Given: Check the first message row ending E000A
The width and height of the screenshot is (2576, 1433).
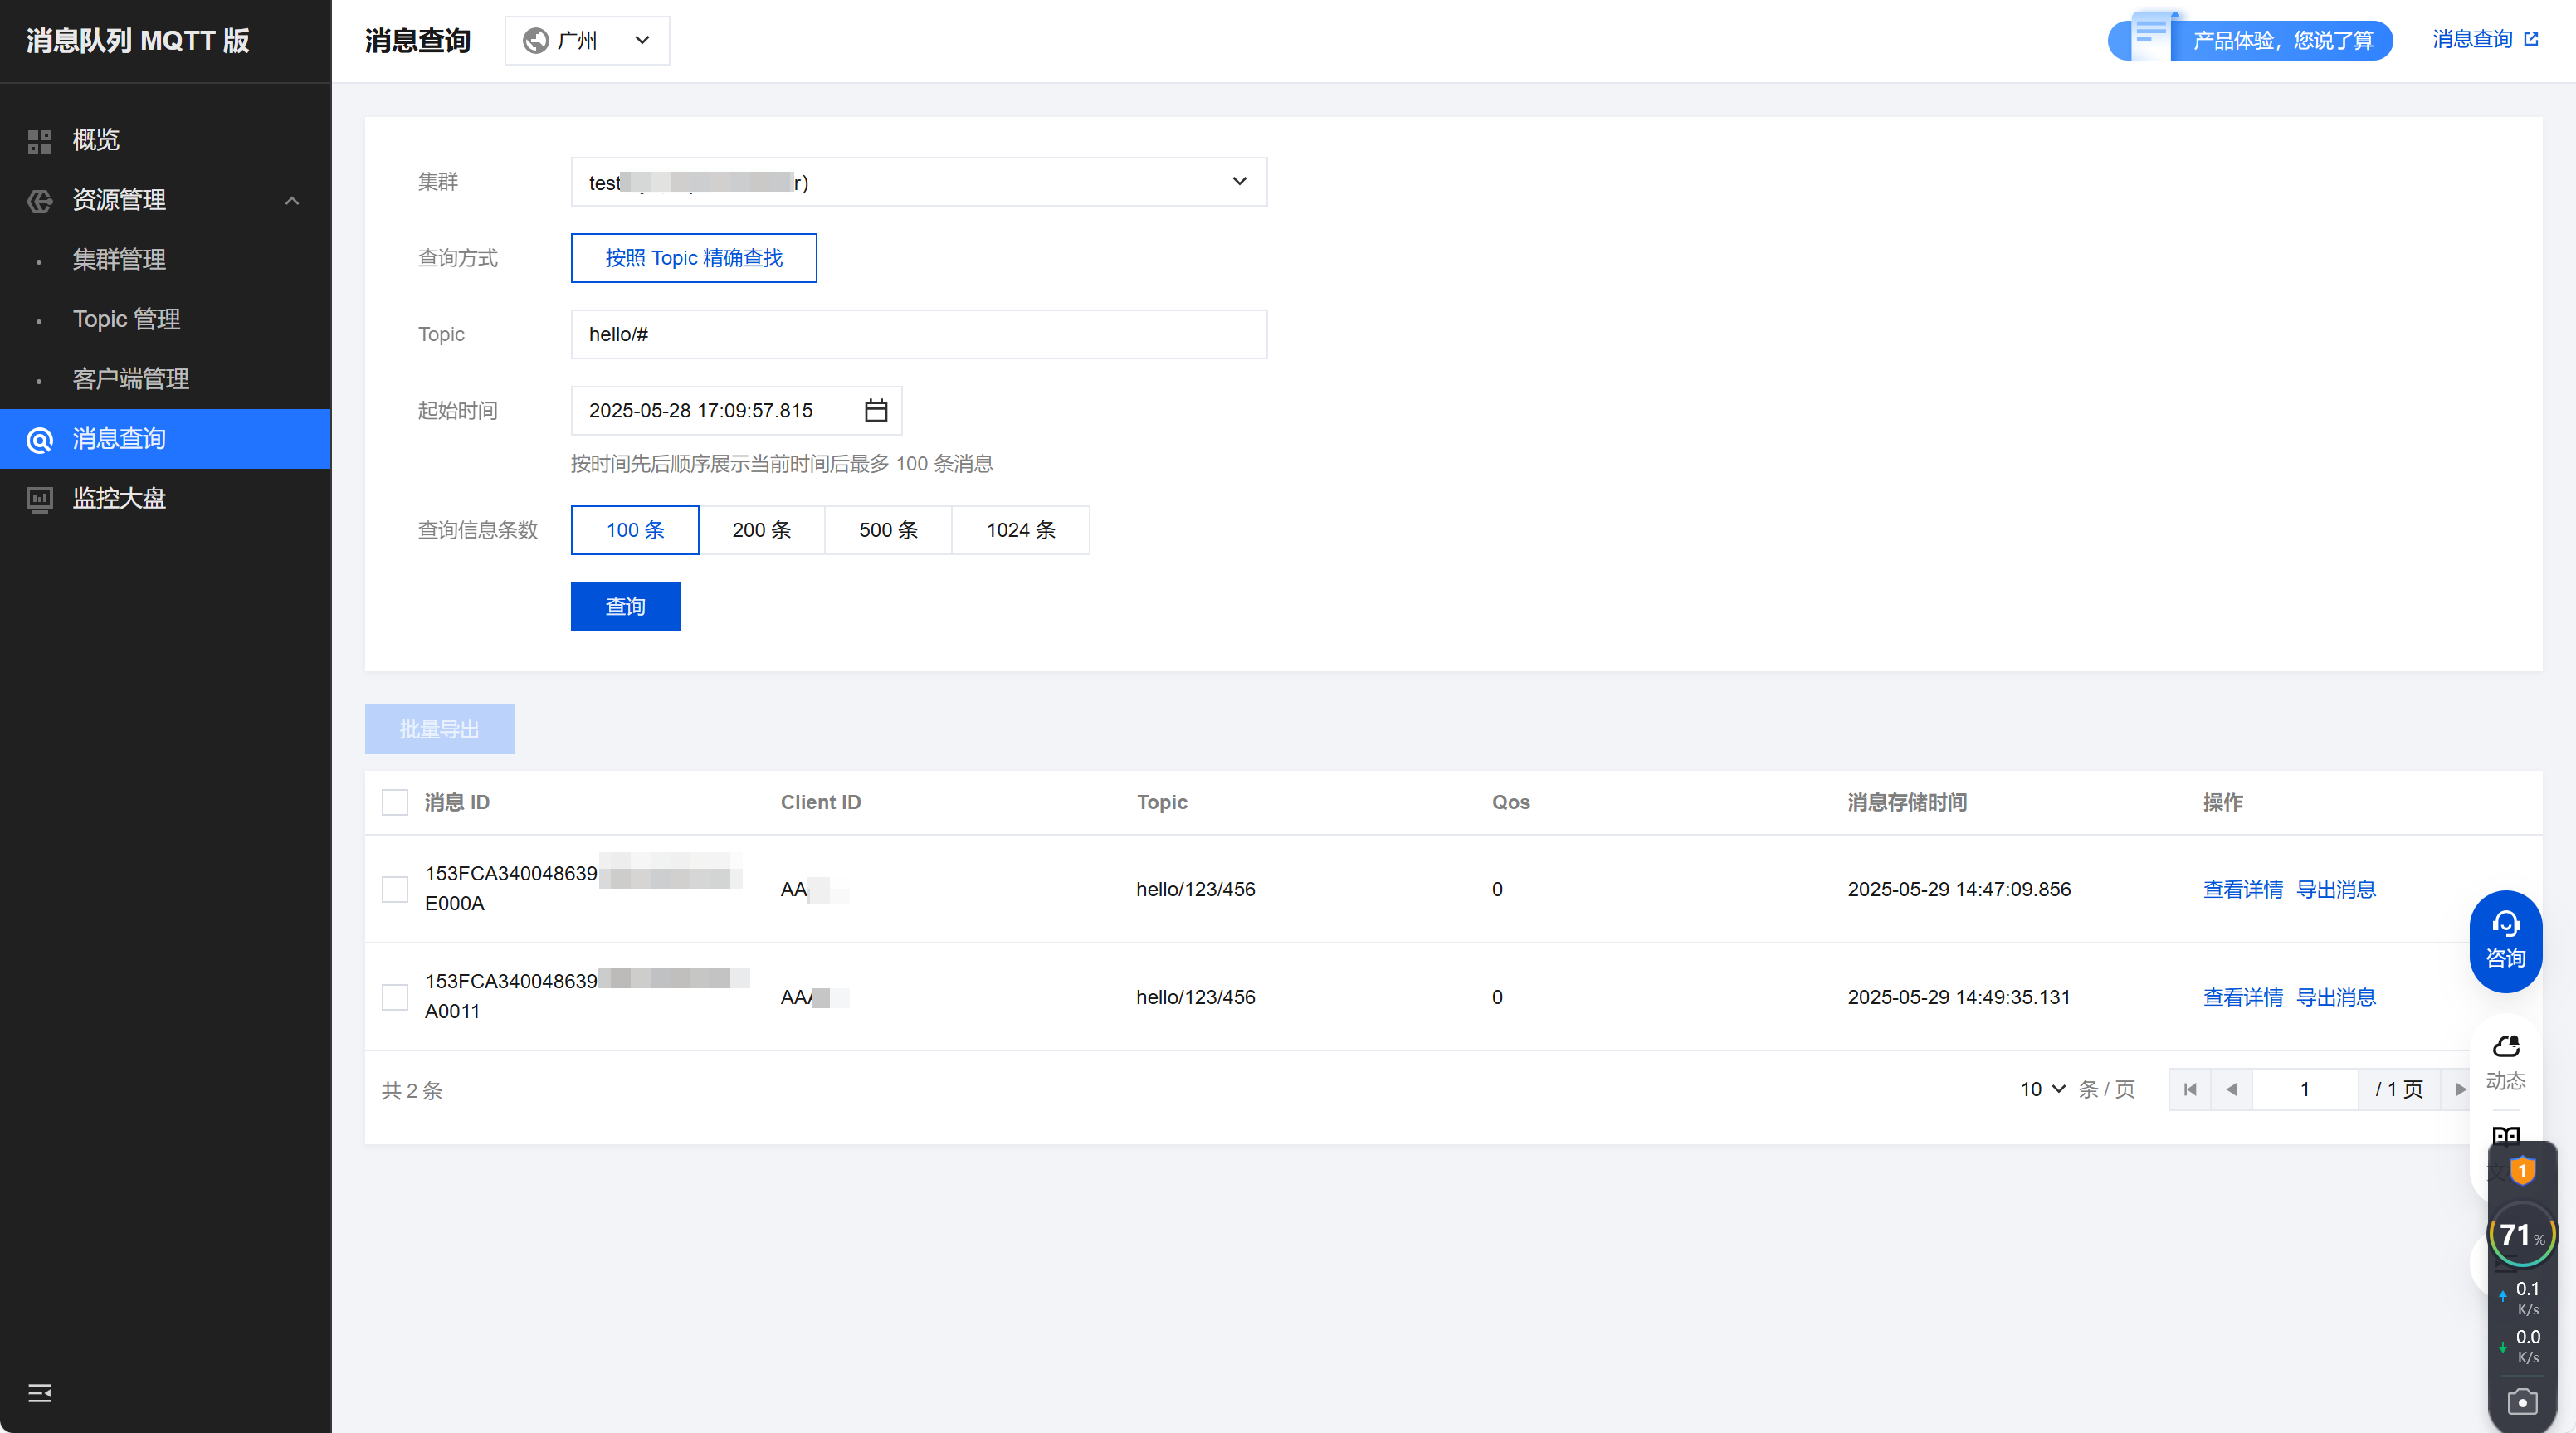Looking at the screenshot, I should (x=395, y=889).
